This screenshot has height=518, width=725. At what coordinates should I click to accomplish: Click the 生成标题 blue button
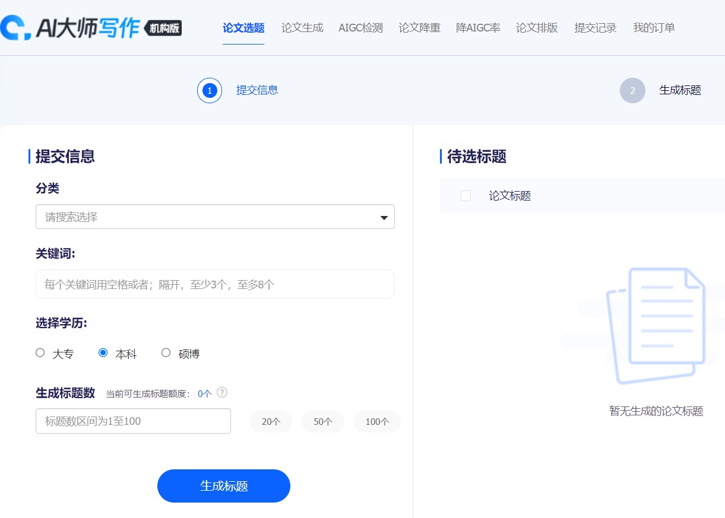click(223, 486)
